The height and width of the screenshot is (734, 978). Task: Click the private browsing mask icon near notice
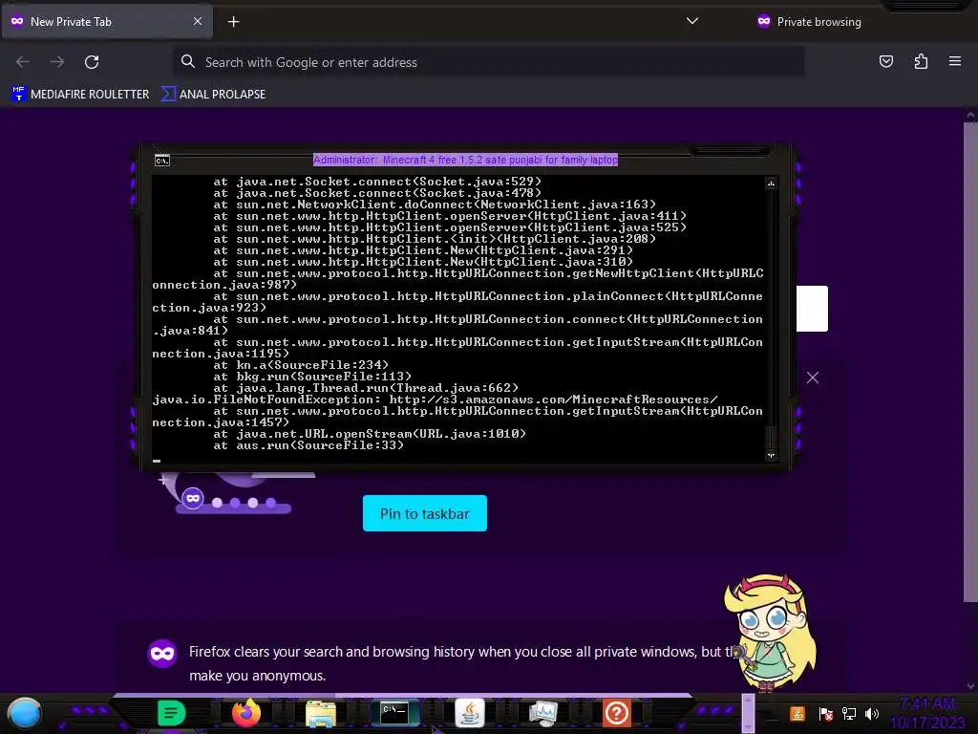point(162,654)
